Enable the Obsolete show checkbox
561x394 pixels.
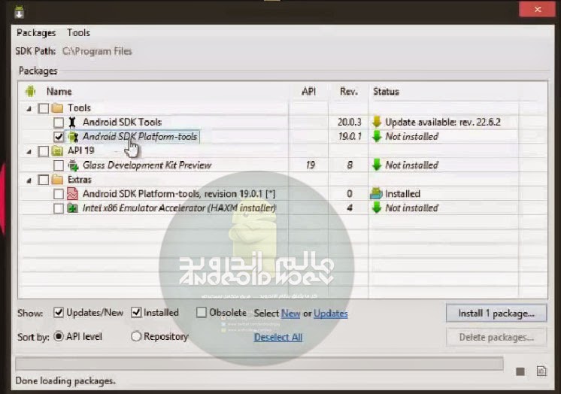202,312
